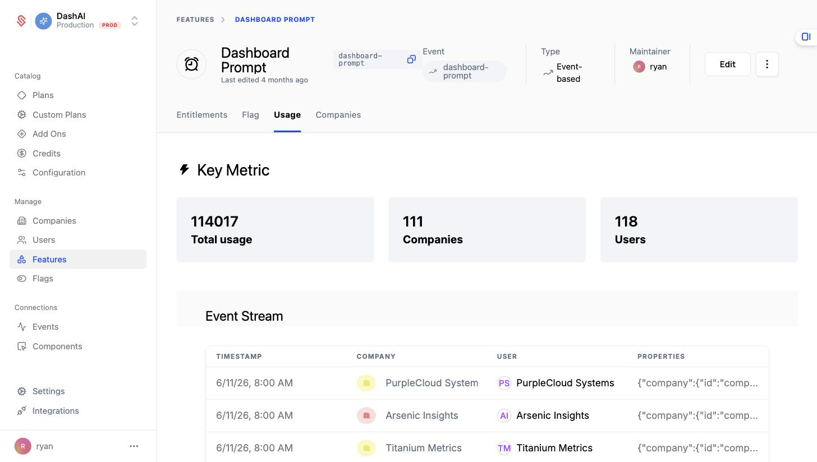Click the Schematic logo icon
Screen dimensions: 817x462
[21, 21]
